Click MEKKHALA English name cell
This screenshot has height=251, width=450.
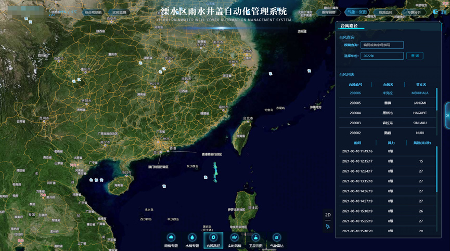pyautogui.click(x=420, y=93)
